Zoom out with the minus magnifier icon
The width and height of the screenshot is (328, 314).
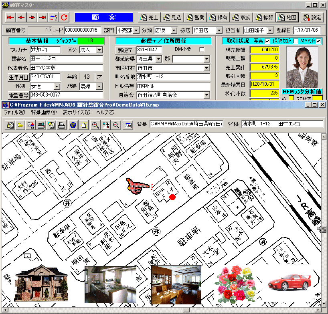click(116, 125)
